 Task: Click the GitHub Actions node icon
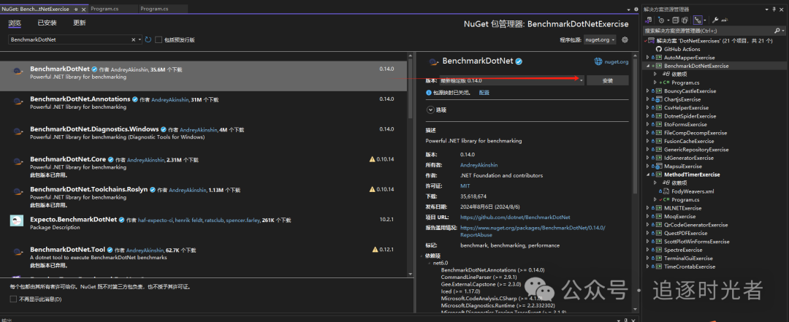pos(659,50)
